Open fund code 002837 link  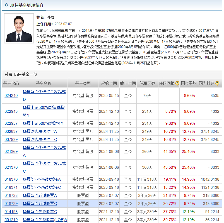[x=11, y=131]
